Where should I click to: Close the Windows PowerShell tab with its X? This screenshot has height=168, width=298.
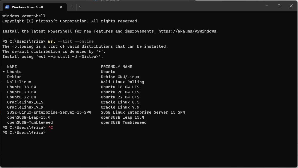point(61,7)
